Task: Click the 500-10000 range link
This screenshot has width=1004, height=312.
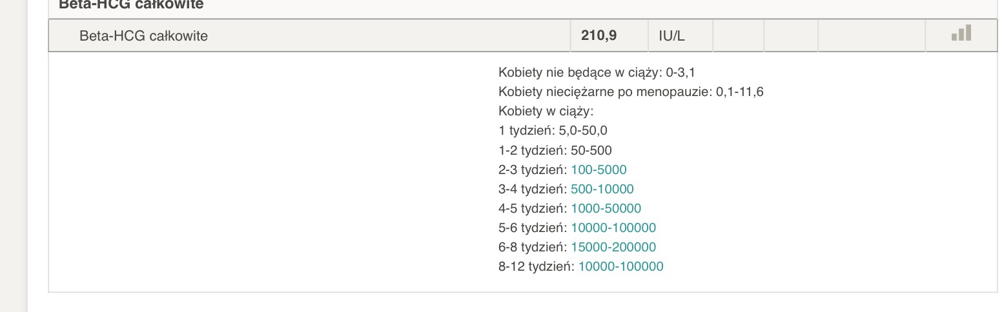Action: pyautogui.click(x=602, y=189)
